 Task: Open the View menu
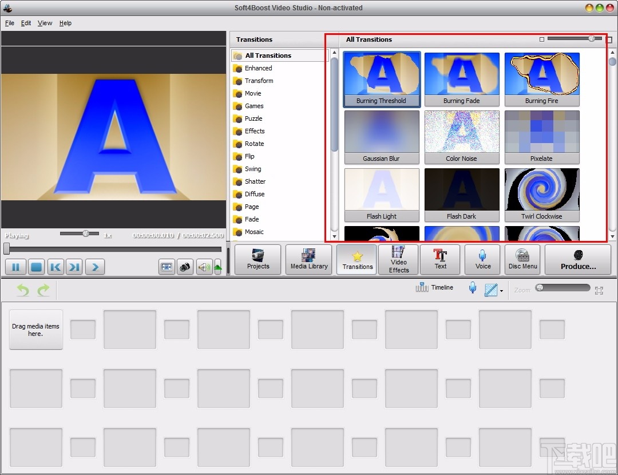[x=45, y=23]
